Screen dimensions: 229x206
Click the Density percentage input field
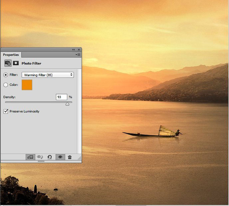click(x=62, y=97)
